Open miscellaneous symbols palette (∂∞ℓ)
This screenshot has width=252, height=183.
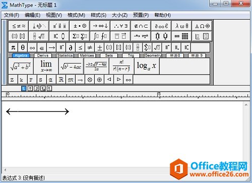click(161, 26)
